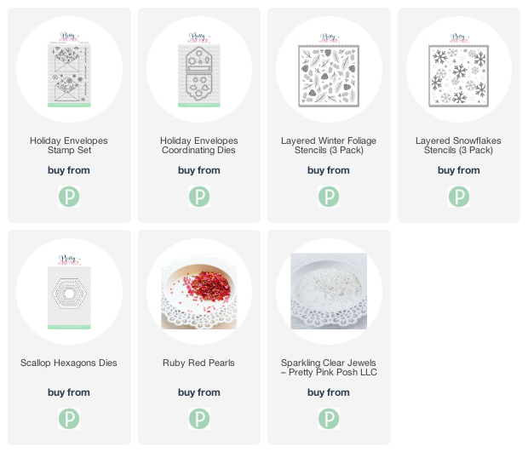Click the Layered Winter Foliage Stencils product image
The width and height of the screenshot is (528, 463).
pos(329,69)
